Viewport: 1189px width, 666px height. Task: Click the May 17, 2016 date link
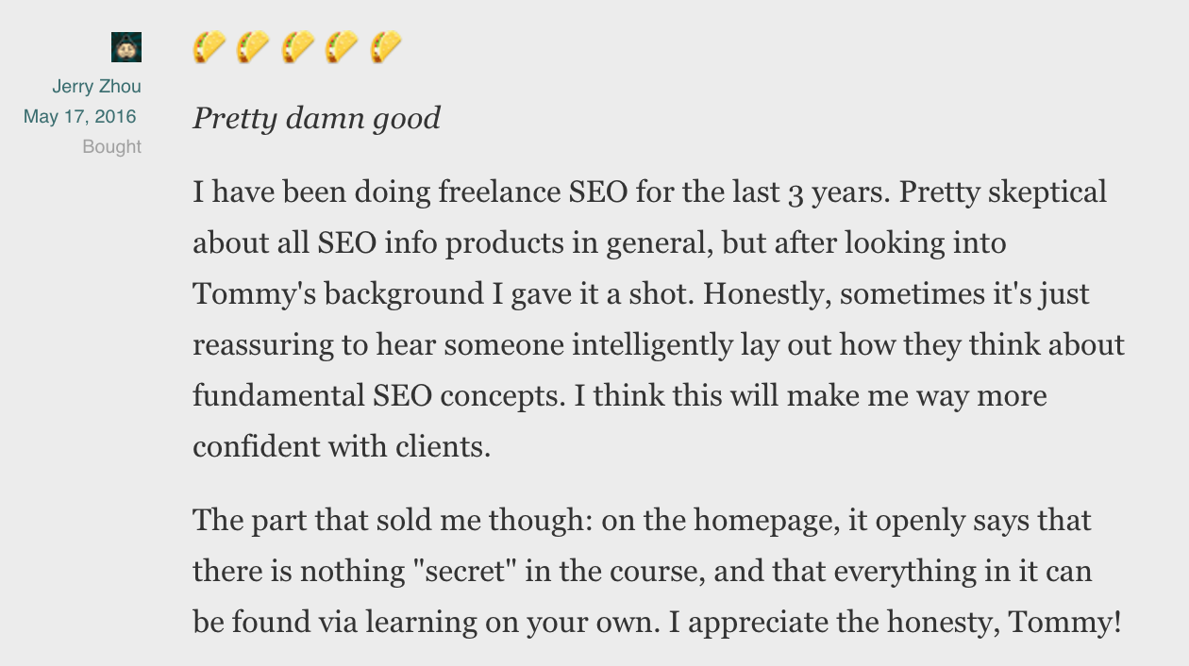80,117
